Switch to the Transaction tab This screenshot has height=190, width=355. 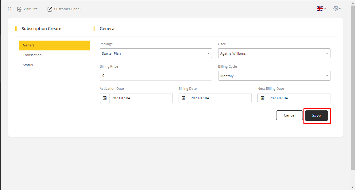pyautogui.click(x=32, y=55)
